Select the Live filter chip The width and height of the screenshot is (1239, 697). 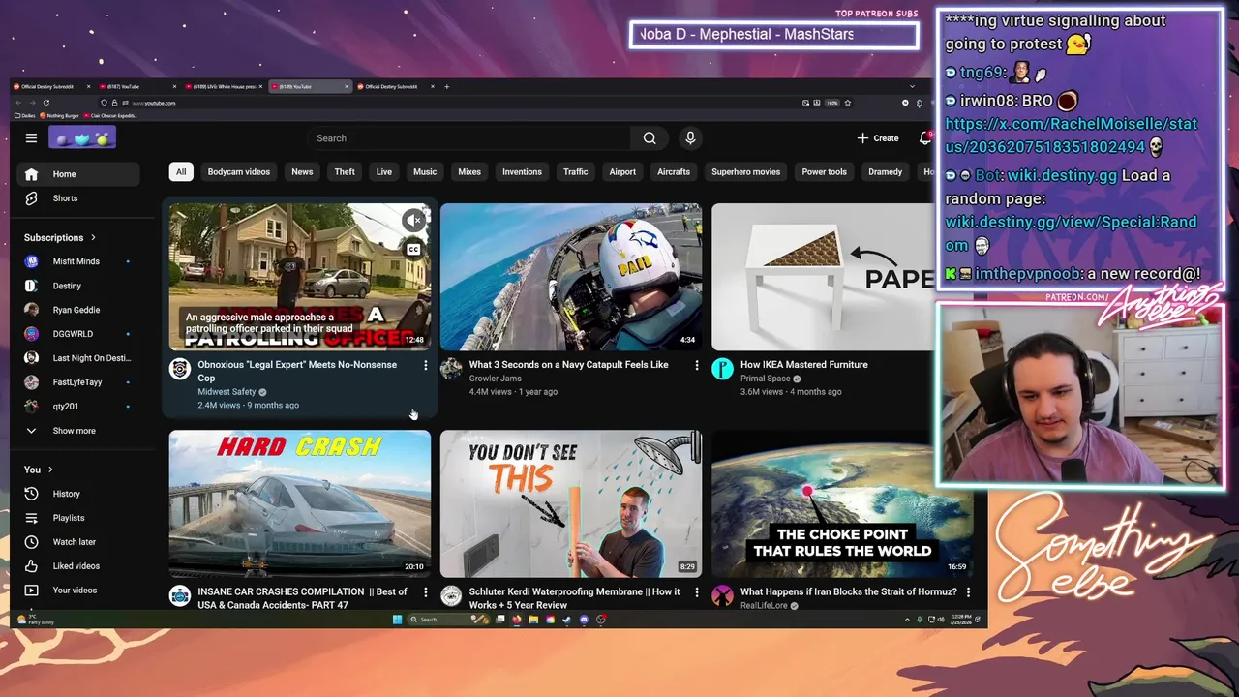pyautogui.click(x=384, y=171)
